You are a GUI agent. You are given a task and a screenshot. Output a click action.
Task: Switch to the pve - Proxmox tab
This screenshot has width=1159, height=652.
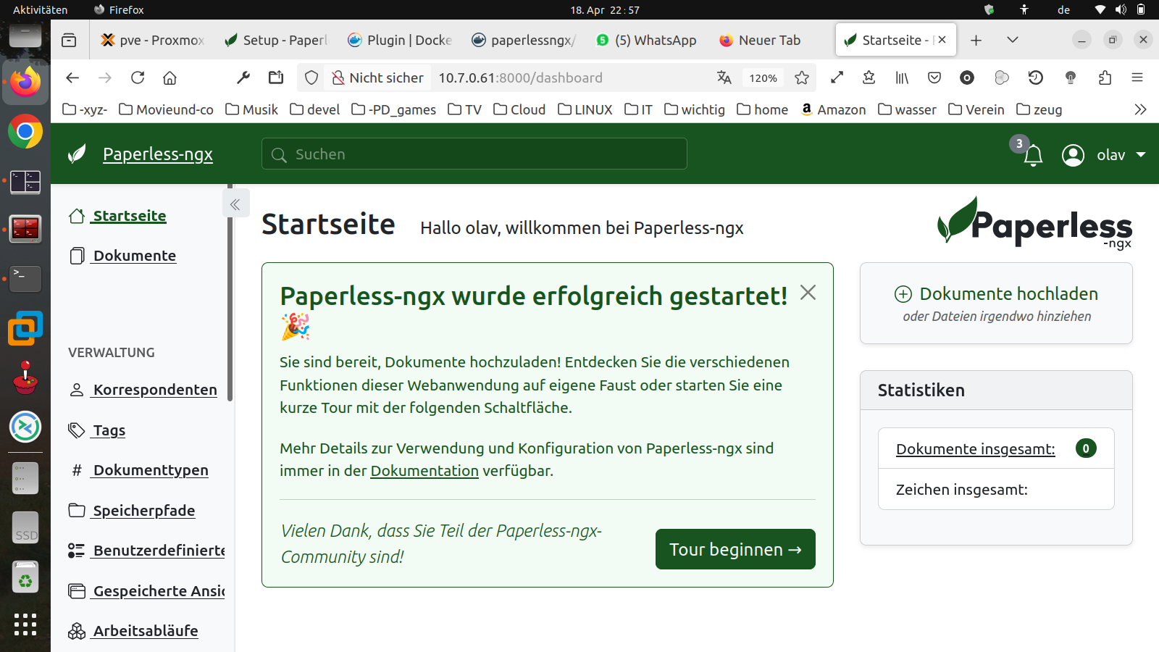pyautogui.click(x=153, y=40)
